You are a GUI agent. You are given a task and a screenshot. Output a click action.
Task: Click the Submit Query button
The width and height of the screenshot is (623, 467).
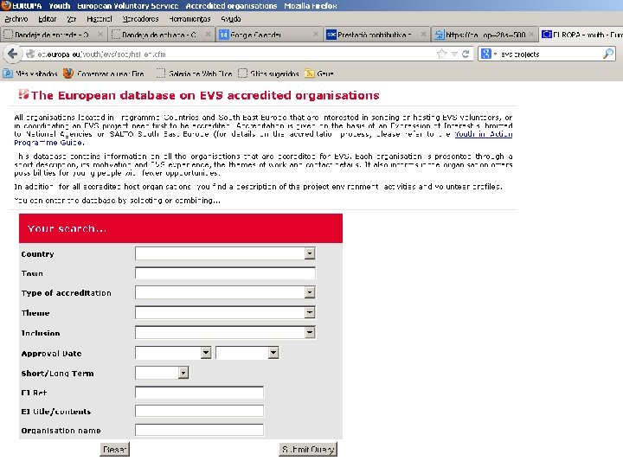click(308, 449)
